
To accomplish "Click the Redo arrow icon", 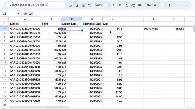I will pos(77,5).
